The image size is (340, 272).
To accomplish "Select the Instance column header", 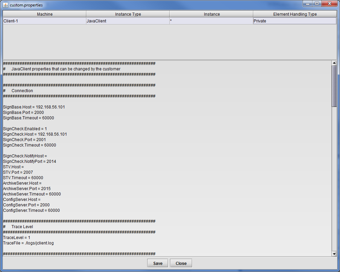I will tap(211, 14).
